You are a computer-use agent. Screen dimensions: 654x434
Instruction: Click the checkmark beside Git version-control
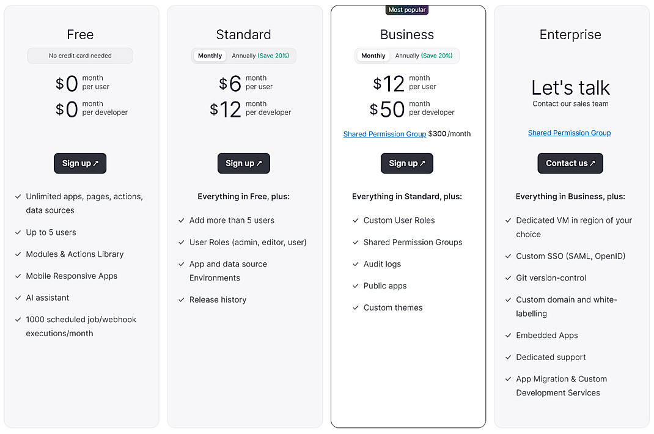[508, 278]
